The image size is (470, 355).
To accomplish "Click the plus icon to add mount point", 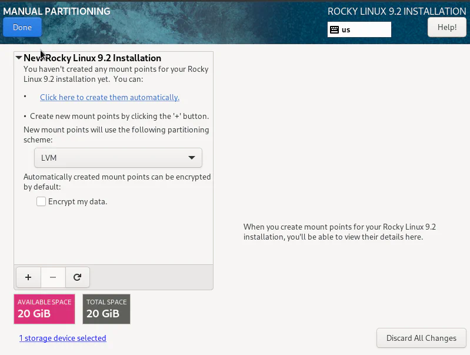I will coord(28,277).
